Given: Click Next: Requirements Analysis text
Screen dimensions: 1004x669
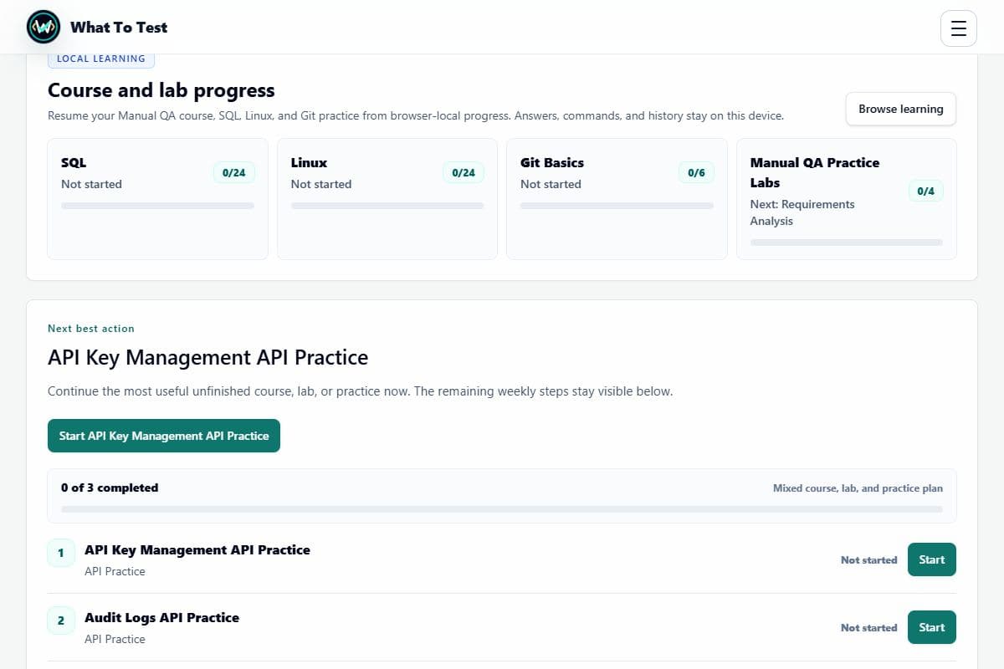Looking at the screenshot, I should coord(802,212).
